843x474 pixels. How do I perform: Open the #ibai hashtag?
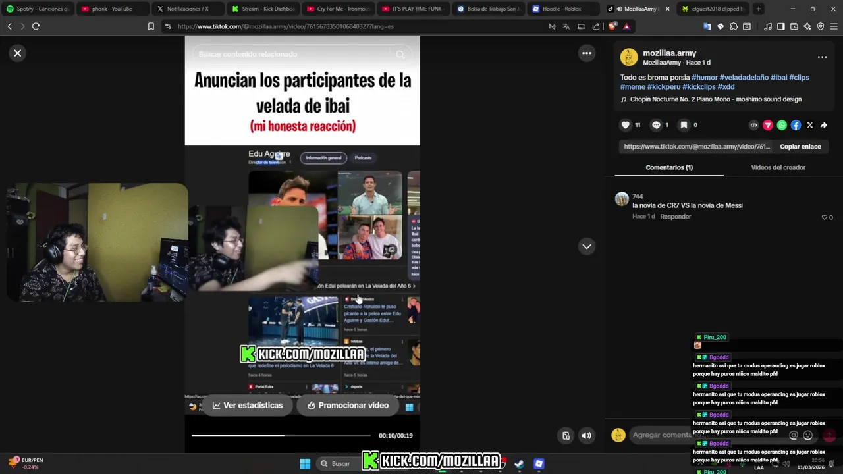(x=778, y=78)
